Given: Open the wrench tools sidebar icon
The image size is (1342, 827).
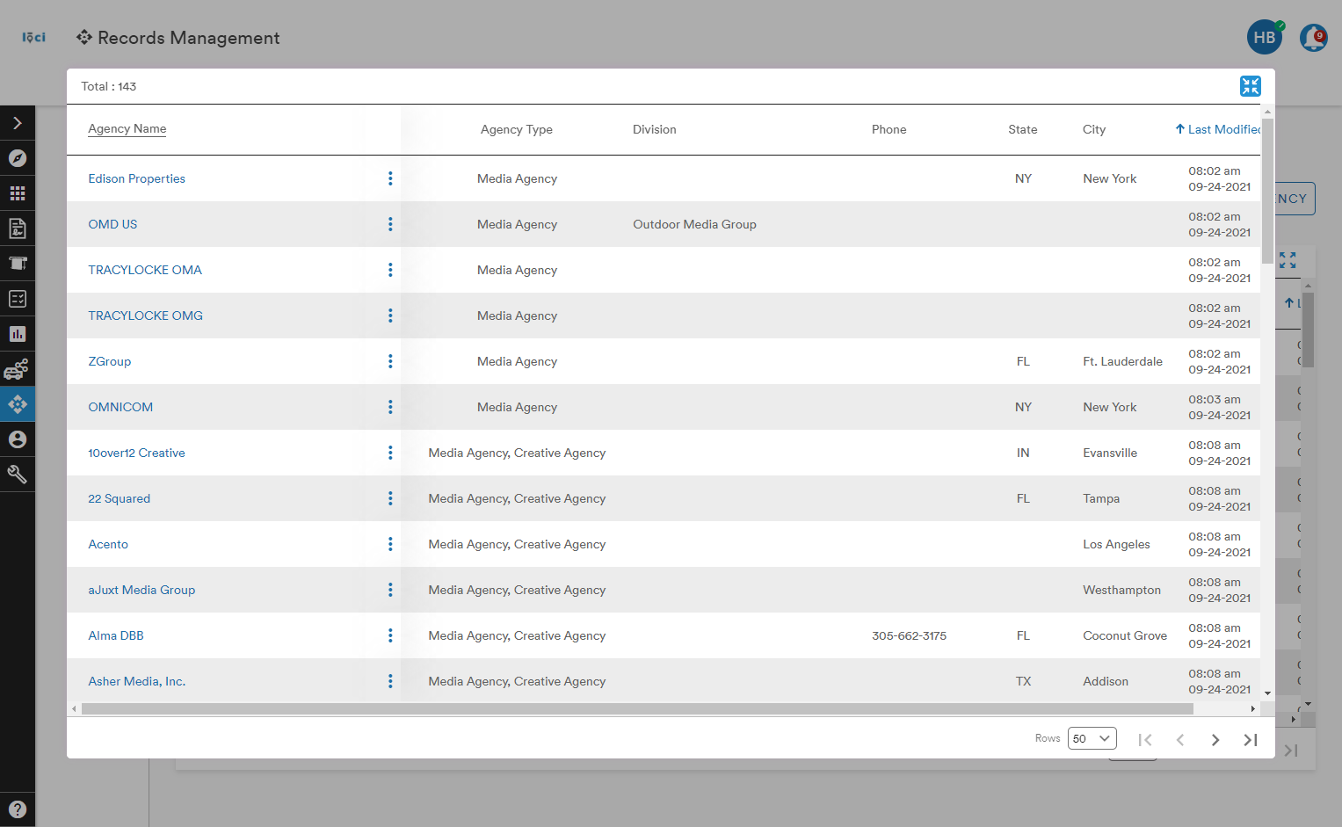Looking at the screenshot, I should (18, 475).
